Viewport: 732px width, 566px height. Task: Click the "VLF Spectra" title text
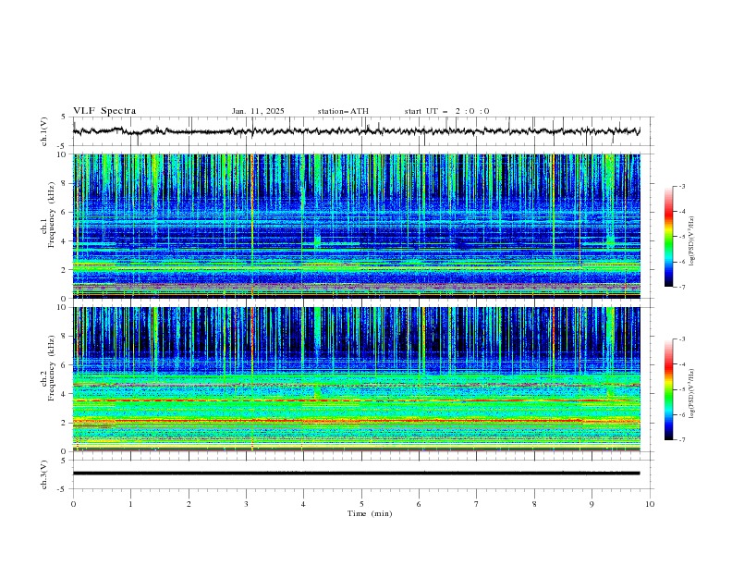coord(104,111)
